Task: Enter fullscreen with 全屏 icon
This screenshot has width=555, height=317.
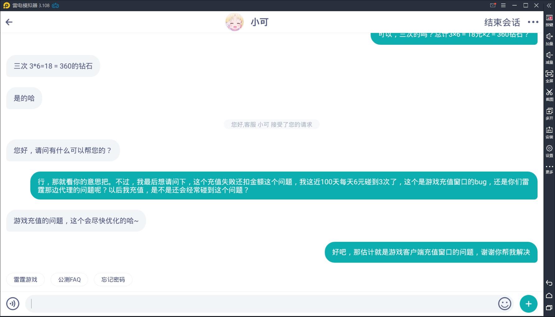Action: click(x=549, y=76)
